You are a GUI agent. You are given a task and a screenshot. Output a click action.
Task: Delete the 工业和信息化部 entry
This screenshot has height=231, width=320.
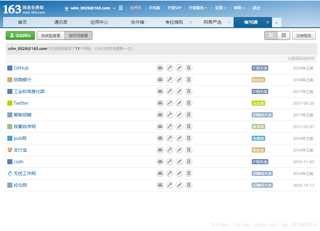coord(189,91)
